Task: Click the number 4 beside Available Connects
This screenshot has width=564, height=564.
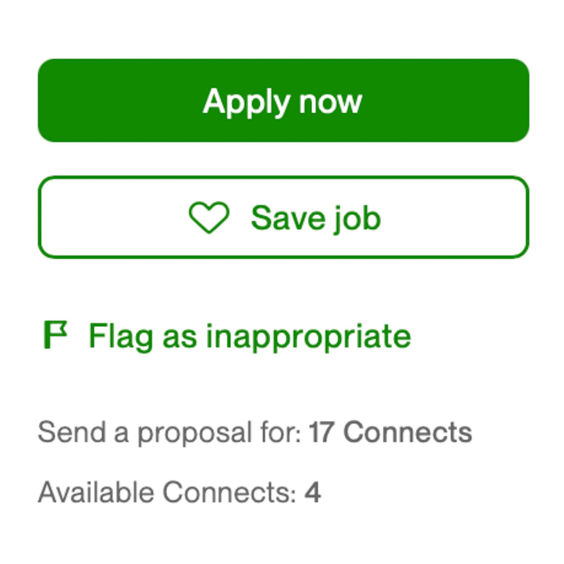Action: (x=312, y=492)
